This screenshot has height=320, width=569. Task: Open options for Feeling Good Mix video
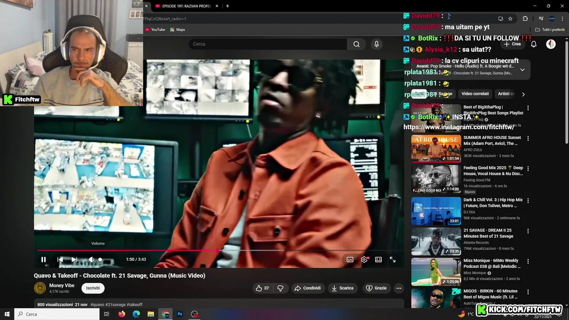[528, 169]
